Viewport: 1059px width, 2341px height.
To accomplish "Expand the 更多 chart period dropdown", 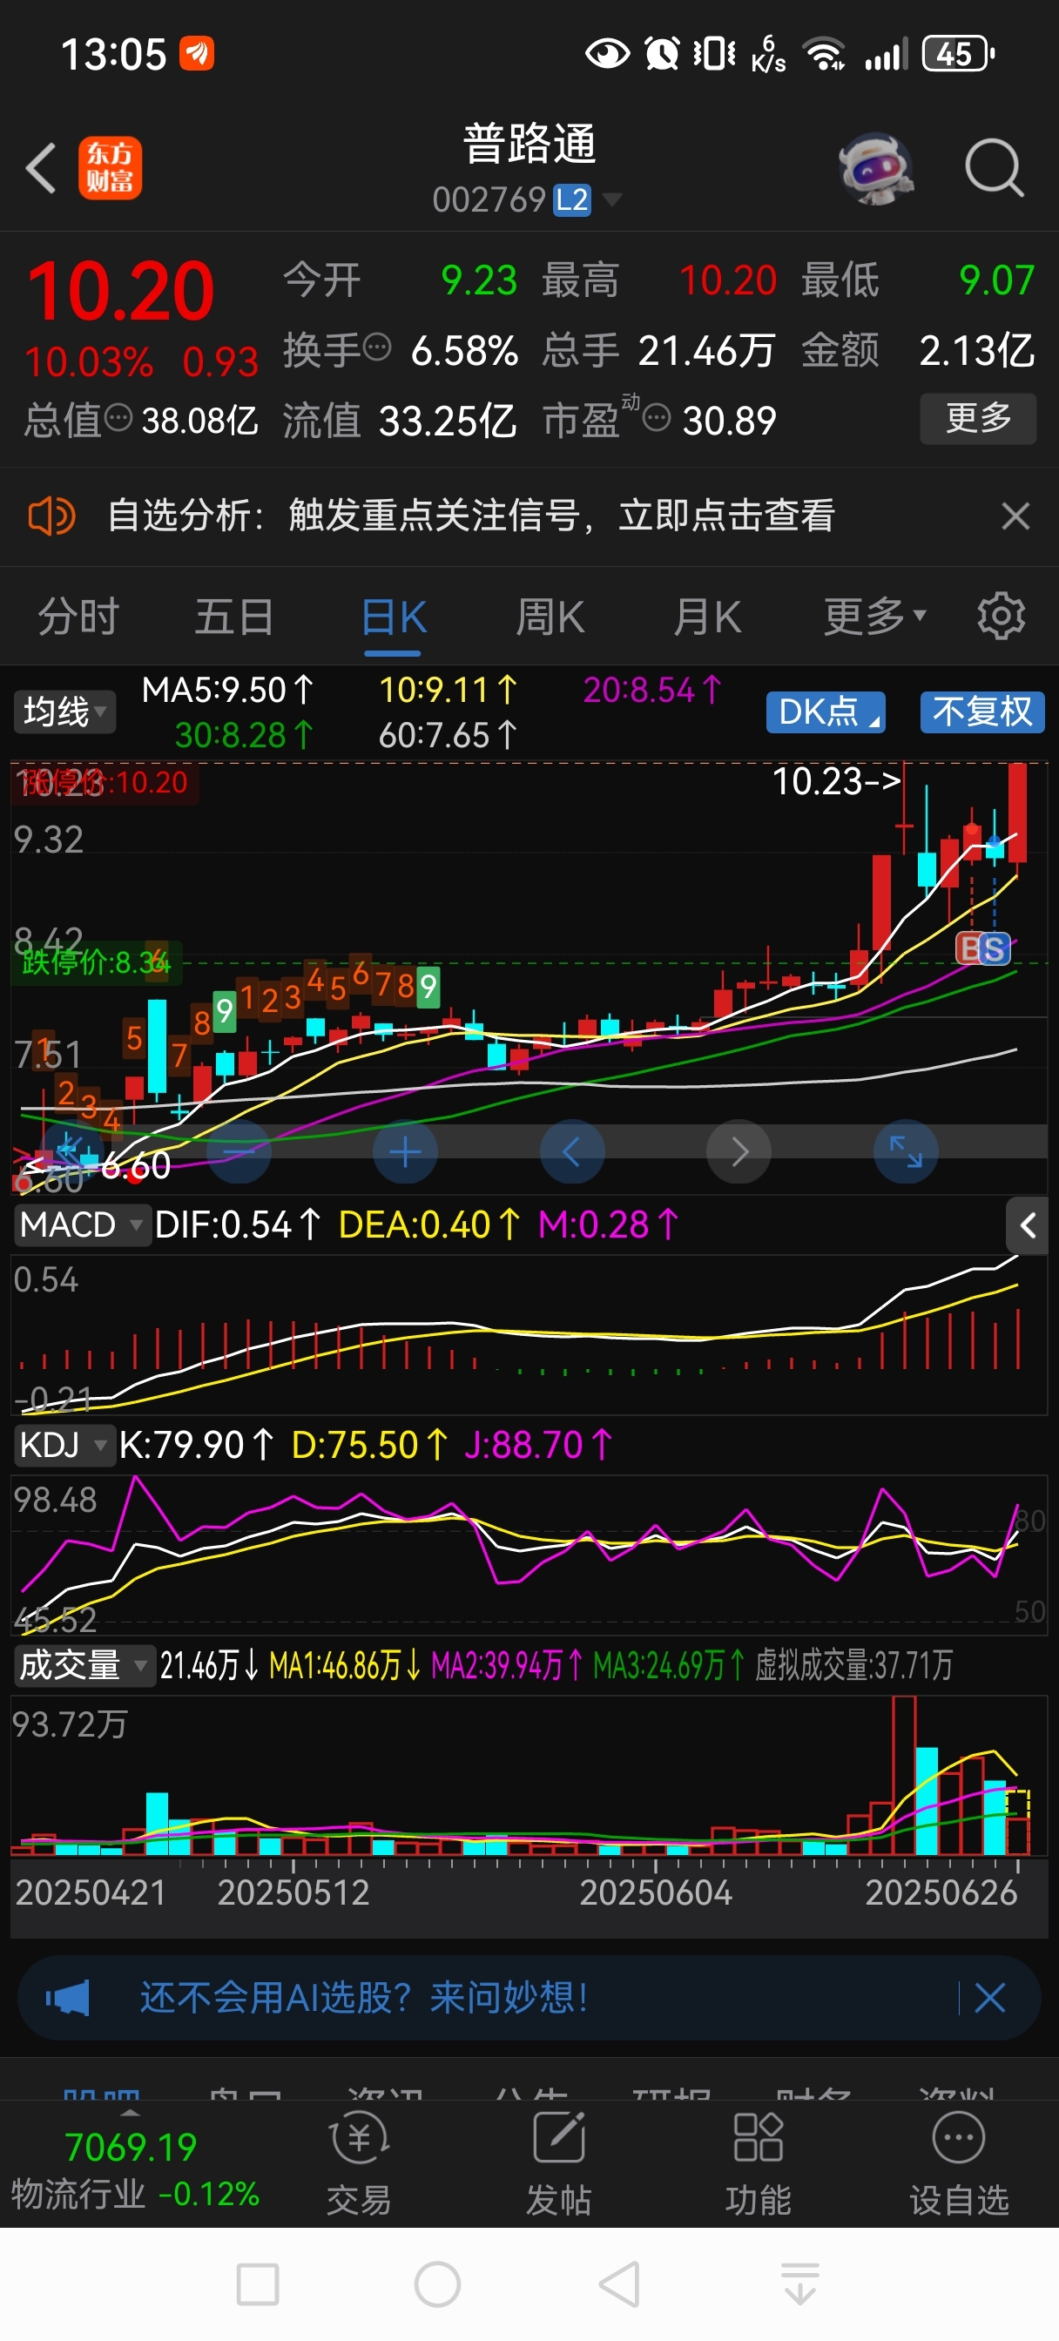I will click(x=874, y=617).
